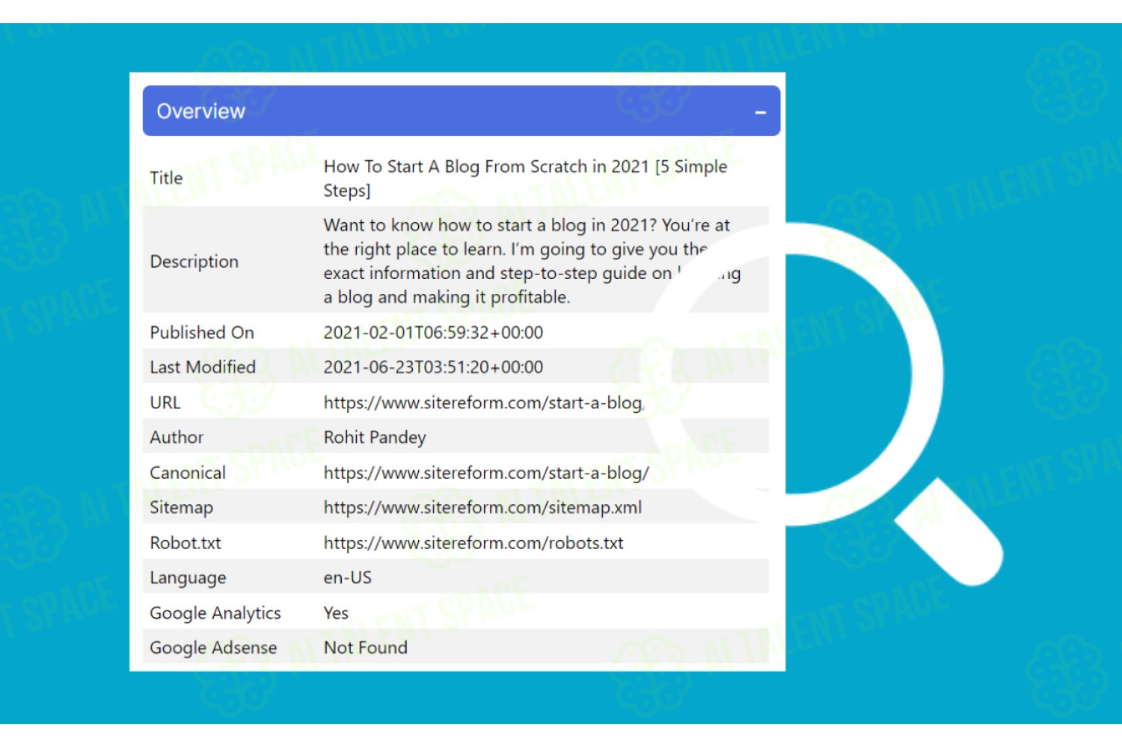Image resolution: width=1122 pixels, height=748 pixels.
Task: Select the description text starting 'Want to know how'
Action: (532, 261)
